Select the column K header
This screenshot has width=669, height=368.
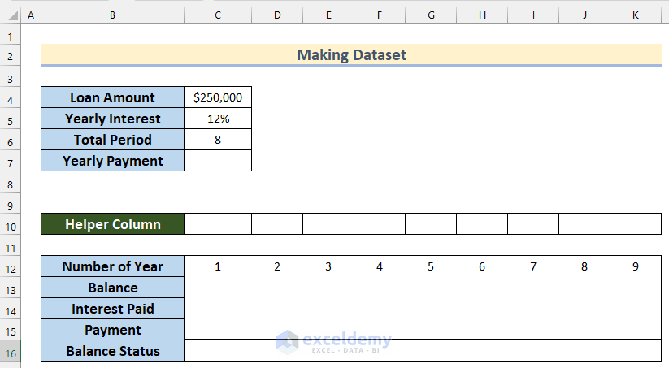(x=636, y=15)
